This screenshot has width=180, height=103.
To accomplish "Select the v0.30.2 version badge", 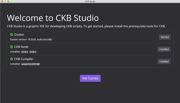I will click(25, 52).
